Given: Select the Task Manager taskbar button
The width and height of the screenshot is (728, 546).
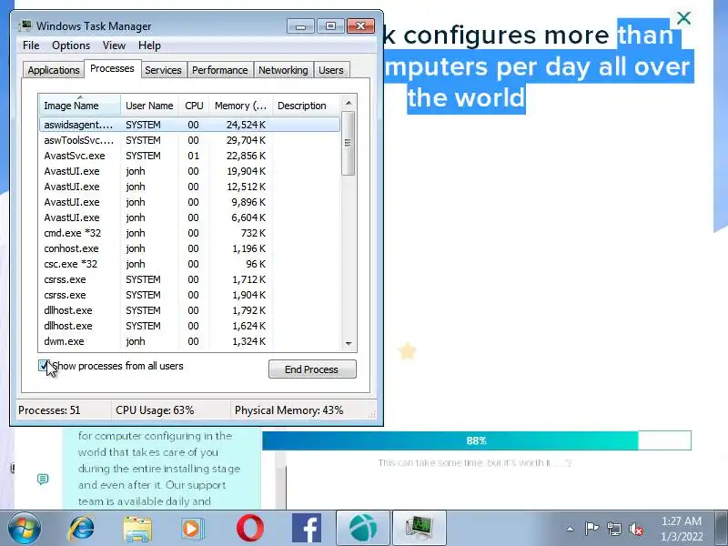Looking at the screenshot, I should click(420, 529).
